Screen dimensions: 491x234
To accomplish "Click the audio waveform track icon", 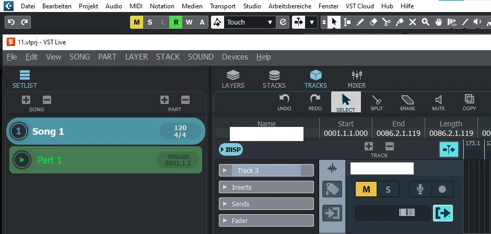I will (332, 169).
